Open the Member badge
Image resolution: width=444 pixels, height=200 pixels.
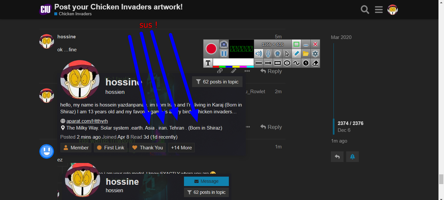pyautogui.click(x=76, y=148)
